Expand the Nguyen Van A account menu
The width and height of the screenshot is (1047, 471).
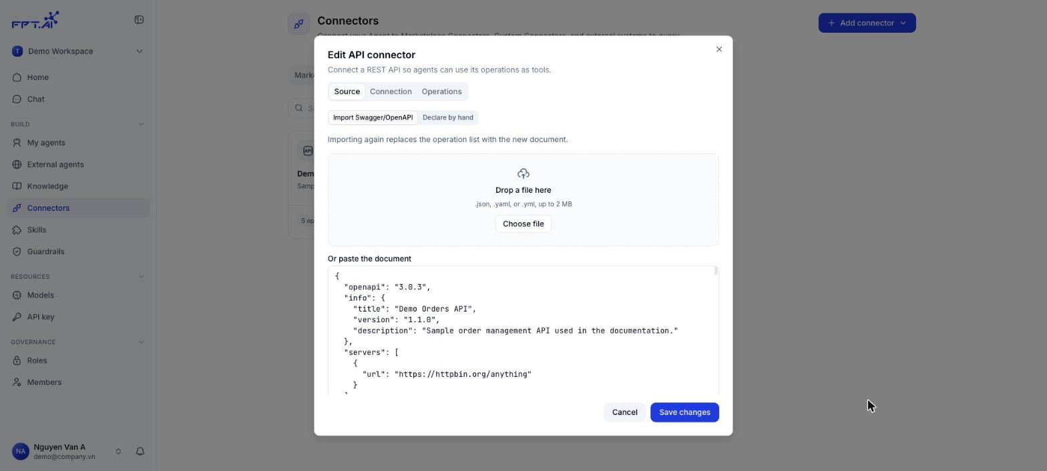point(118,452)
